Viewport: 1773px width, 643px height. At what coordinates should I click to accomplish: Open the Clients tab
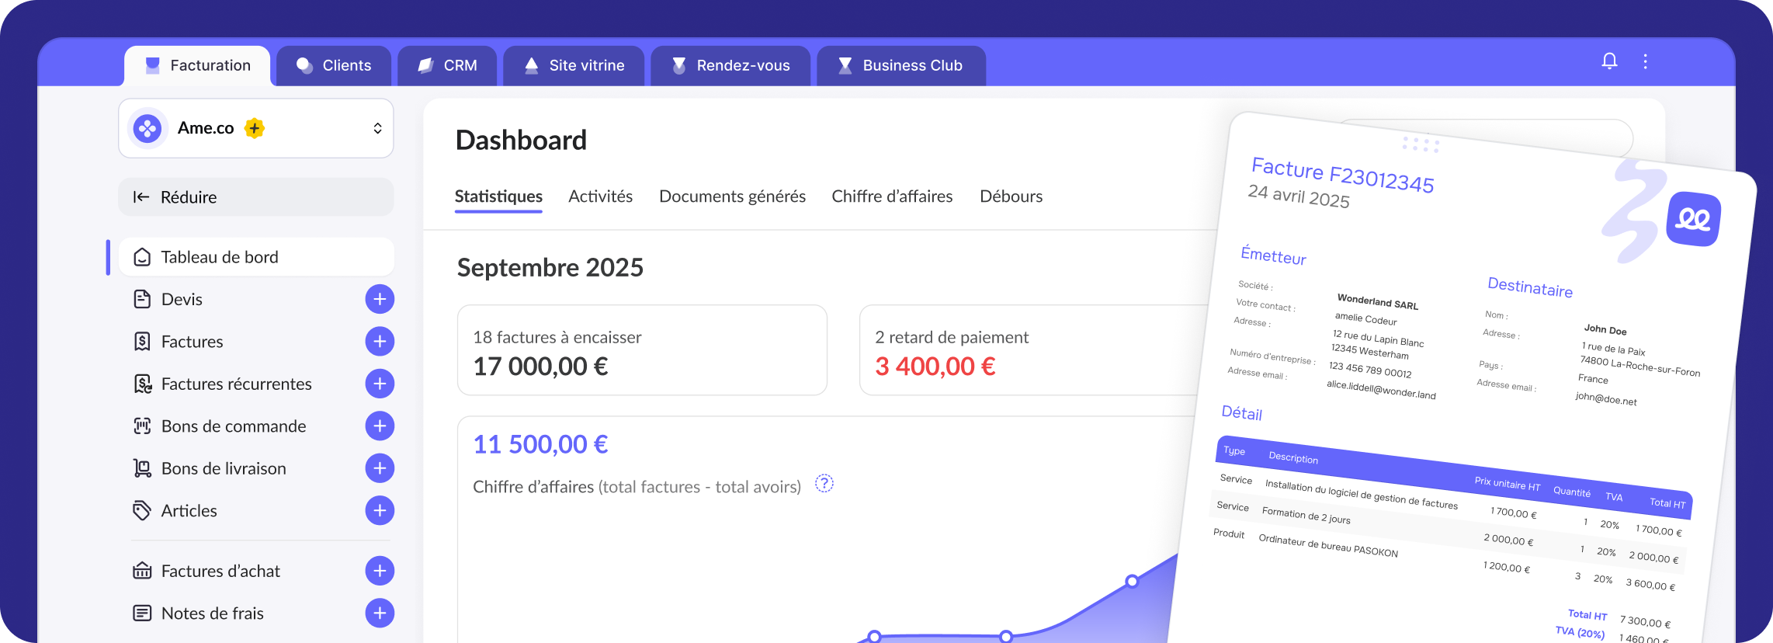(x=334, y=65)
